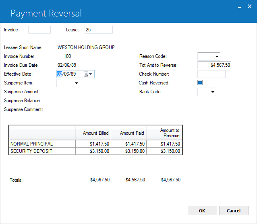The height and width of the screenshot is (224, 257).
Task: Click the Amount to Reverse column header
Action: click(x=164, y=133)
